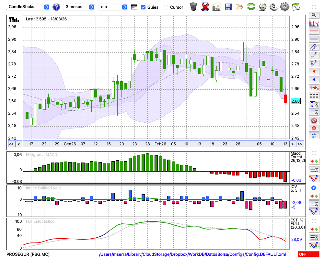The height and width of the screenshot is (259, 324).
Task: Click the 'EST. % FULL (28,3,6)' label
Action: (x=298, y=224)
